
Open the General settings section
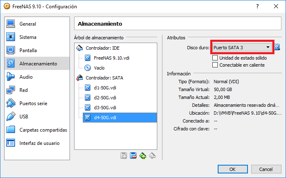(37, 24)
